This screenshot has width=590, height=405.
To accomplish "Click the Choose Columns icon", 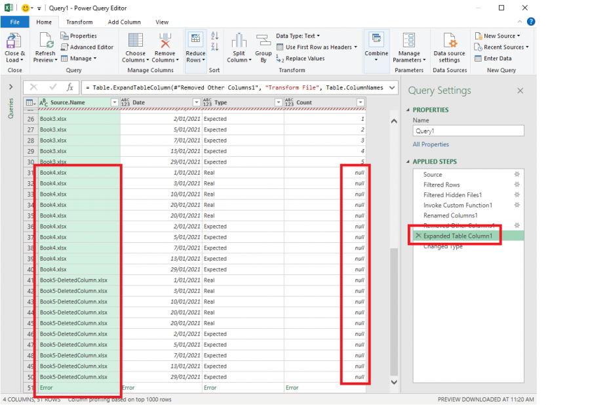I will 135,41.
